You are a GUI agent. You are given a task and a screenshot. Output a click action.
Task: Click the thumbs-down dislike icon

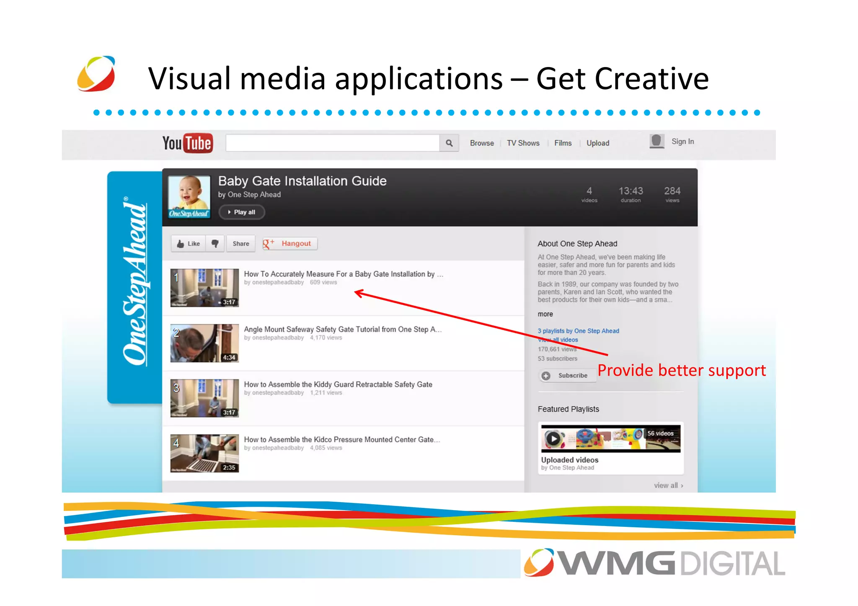[215, 243]
